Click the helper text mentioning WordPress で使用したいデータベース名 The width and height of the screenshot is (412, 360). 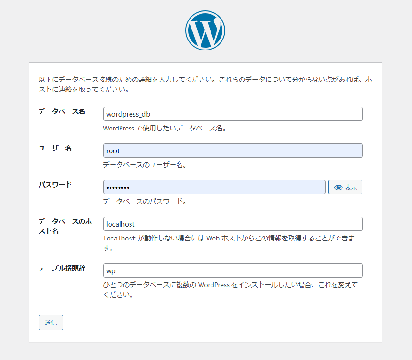[164, 128]
